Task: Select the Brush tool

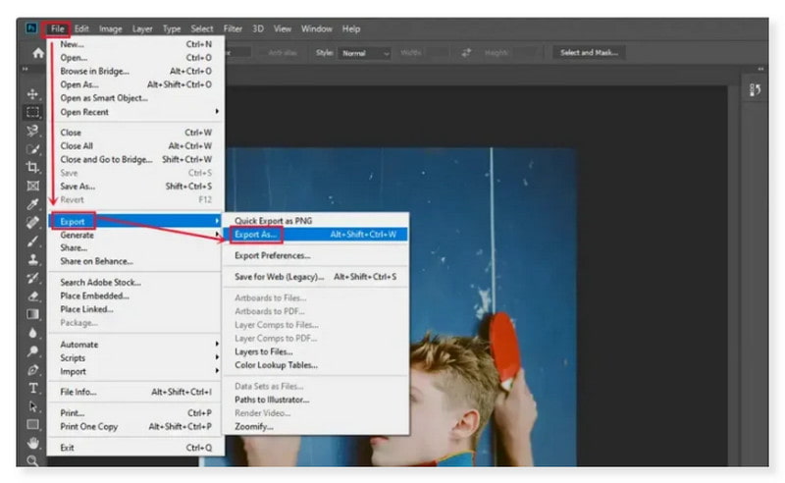Action: pos(33,241)
